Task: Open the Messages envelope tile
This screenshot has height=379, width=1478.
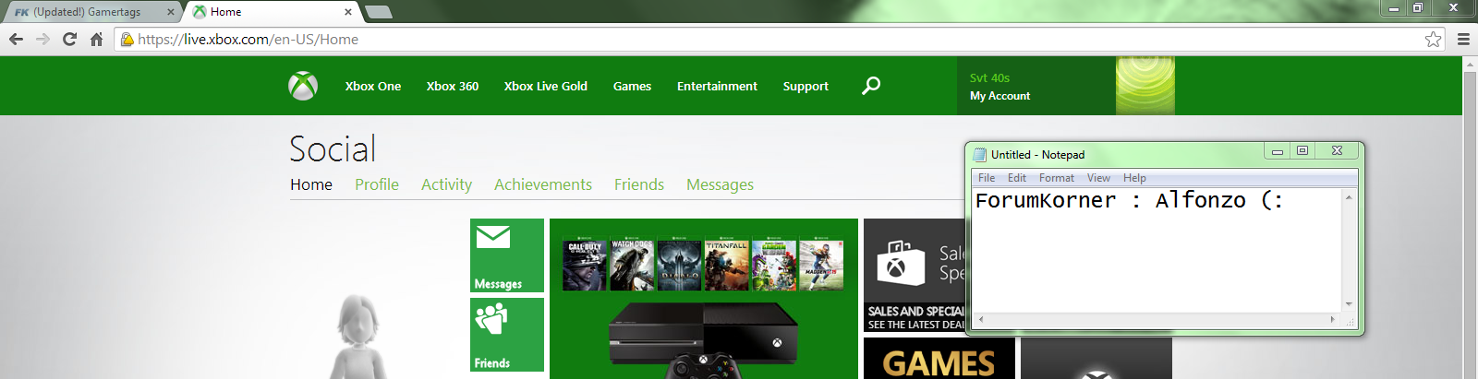Action: coord(507,255)
